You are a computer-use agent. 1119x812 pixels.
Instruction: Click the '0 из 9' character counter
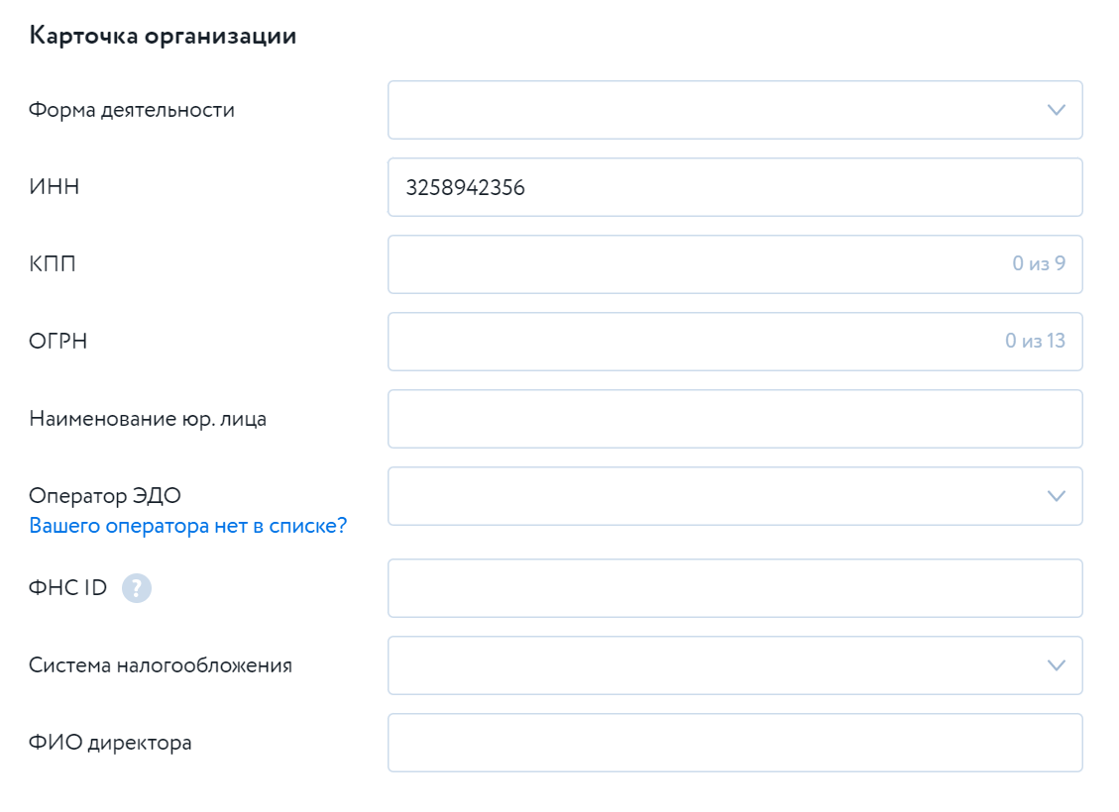[x=1039, y=264]
